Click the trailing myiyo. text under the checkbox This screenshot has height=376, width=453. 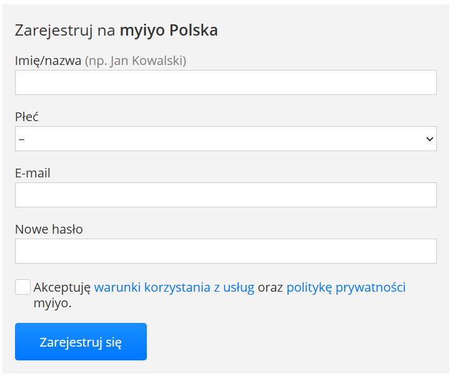click(x=52, y=304)
